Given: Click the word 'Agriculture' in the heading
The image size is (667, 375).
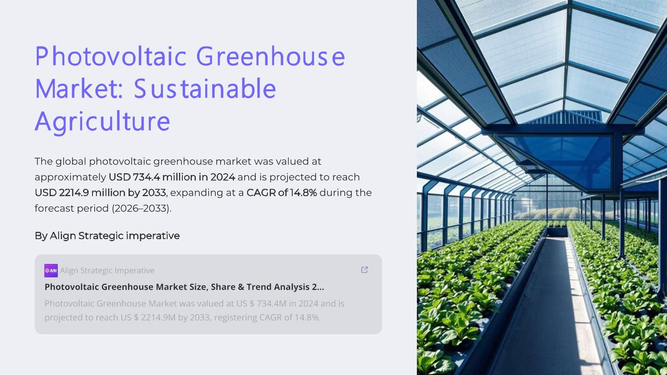Looking at the screenshot, I should tap(102, 121).
